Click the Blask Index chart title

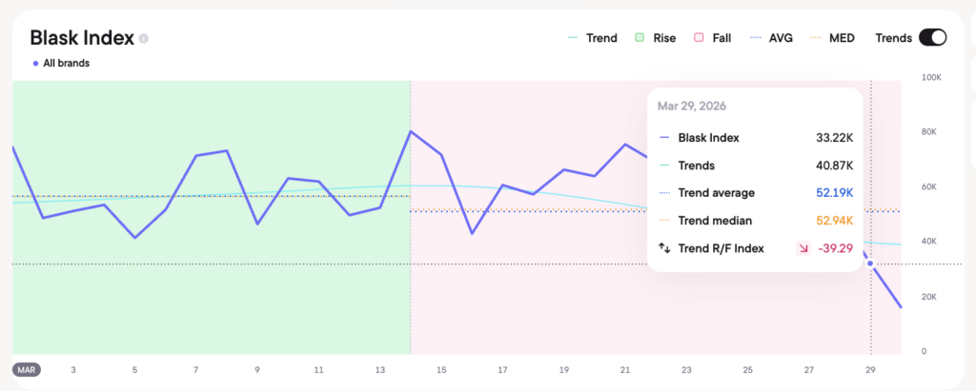click(x=82, y=38)
